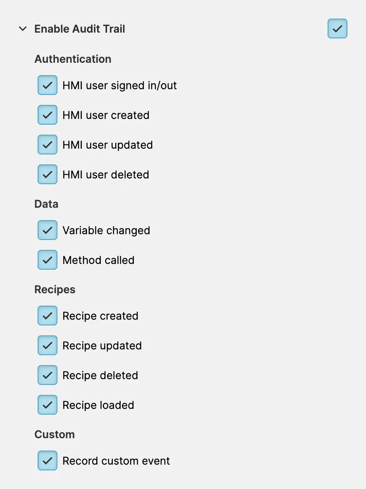Disable the HMI user created checkbox
This screenshot has width=366, height=489.
[x=48, y=115]
